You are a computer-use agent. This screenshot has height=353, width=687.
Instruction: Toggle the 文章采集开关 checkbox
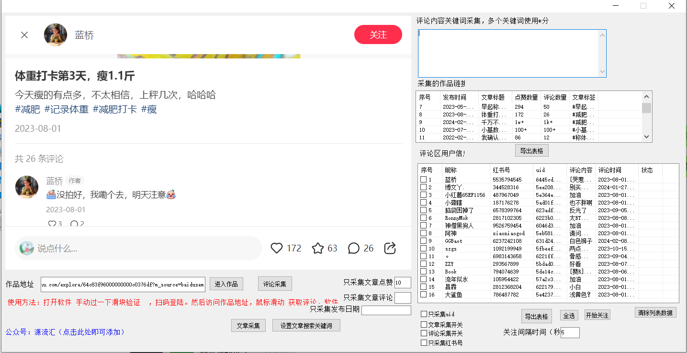pyautogui.click(x=424, y=325)
